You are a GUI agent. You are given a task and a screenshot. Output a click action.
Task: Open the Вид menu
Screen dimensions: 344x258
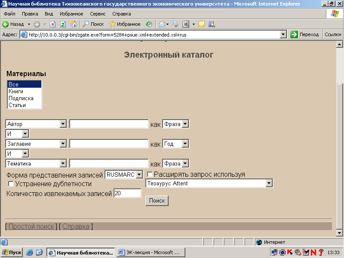click(49, 14)
